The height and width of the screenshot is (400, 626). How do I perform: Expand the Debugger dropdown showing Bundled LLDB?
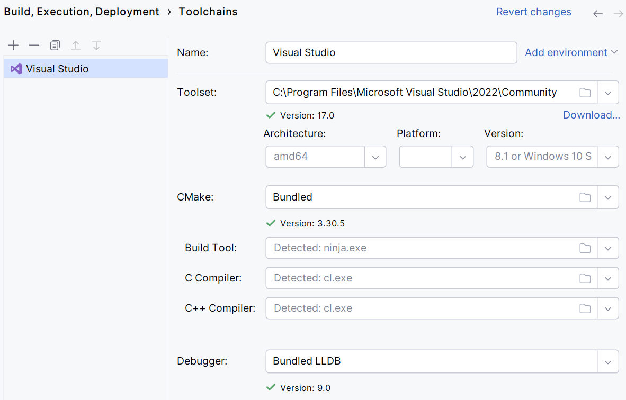coord(608,361)
